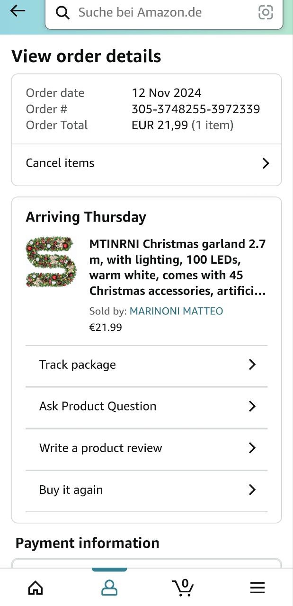Tap the search magnifier icon
The height and width of the screenshot is (606, 293).
pyautogui.click(x=62, y=13)
